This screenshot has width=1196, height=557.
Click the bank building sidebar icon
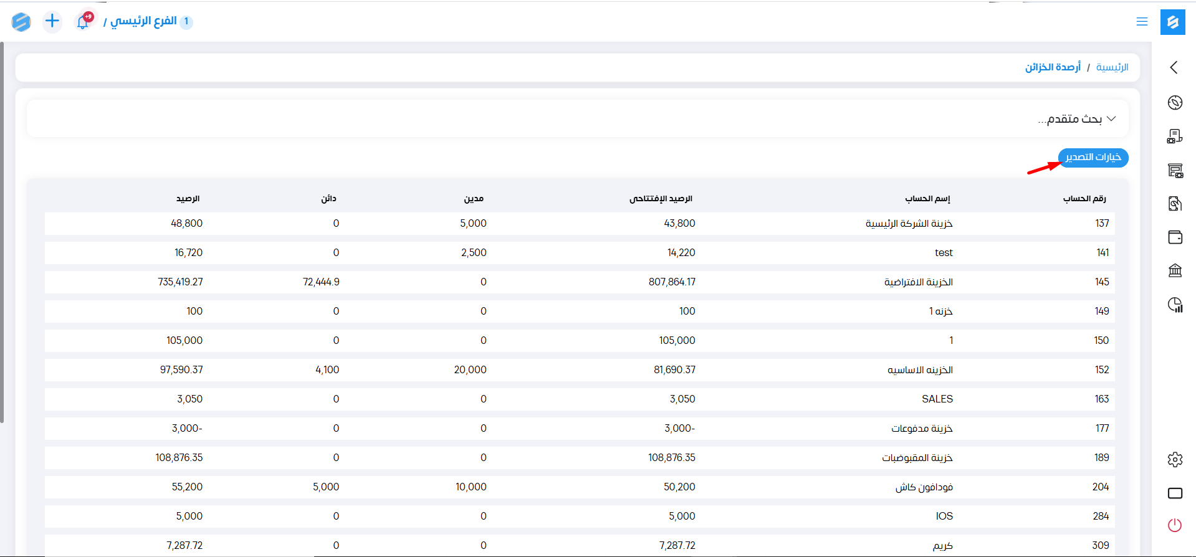[x=1175, y=270]
